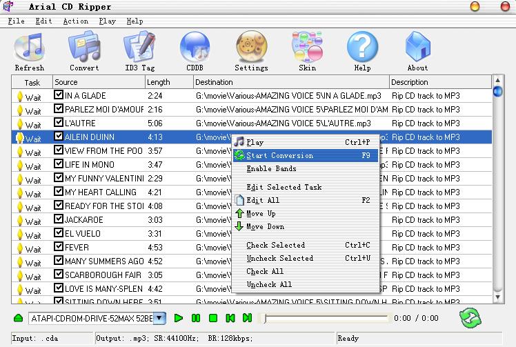Click the list scrollbar up arrow
The width and height of the screenshot is (516, 347).
click(x=498, y=80)
